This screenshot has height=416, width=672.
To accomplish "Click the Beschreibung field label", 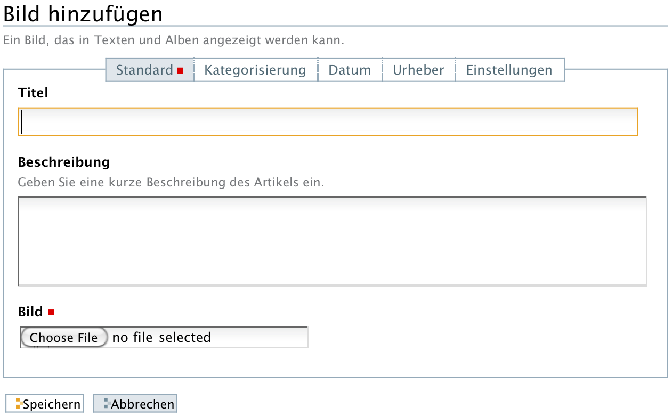I will (64, 161).
